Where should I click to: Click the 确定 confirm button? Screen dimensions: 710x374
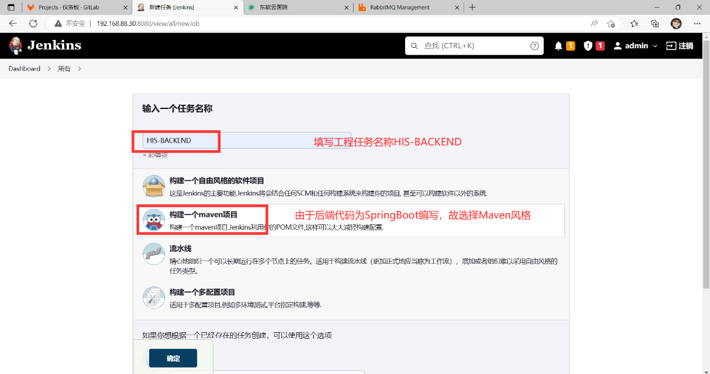pos(173,358)
